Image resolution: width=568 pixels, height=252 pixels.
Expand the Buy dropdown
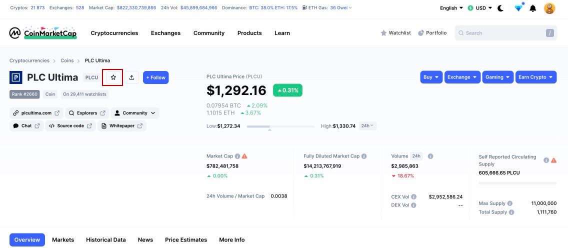(x=431, y=77)
